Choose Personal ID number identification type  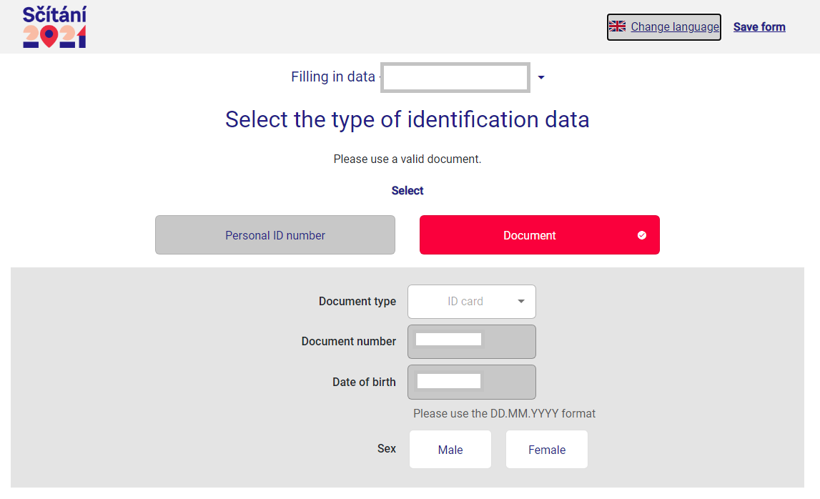[275, 235]
